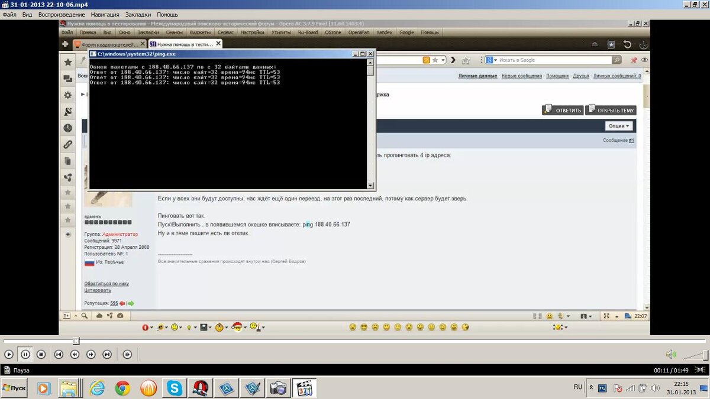
Task: Open the Закладки menu
Action: point(138,14)
